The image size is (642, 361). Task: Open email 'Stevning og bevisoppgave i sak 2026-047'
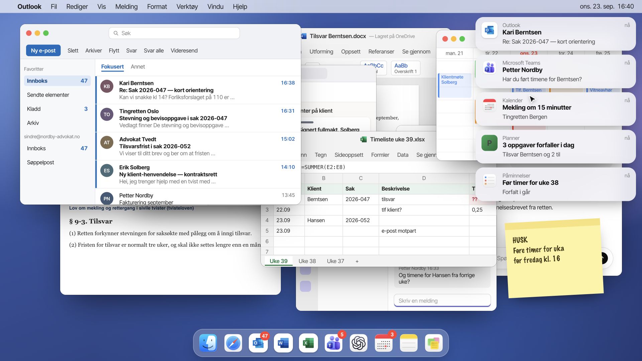pyautogui.click(x=198, y=118)
